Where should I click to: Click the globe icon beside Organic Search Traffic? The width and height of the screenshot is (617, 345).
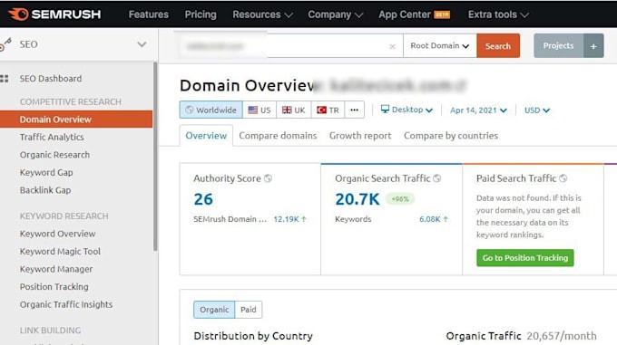pyautogui.click(x=436, y=178)
